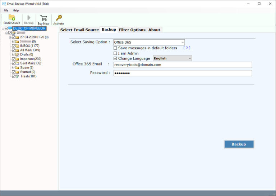276x196 pixels.
Task: Click the Trash folder icon
Action: (x=17, y=76)
